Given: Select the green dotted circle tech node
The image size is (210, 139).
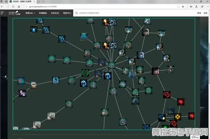Looking at the screenshot, I should click(x=85, y=73).
